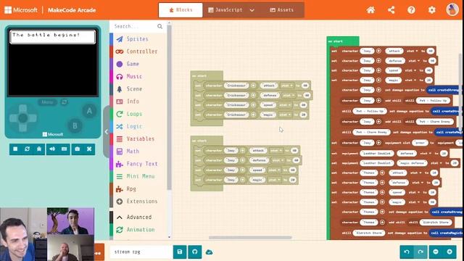Screen dimensions: 464x261
Task: Open the Math category
Action: [x=138, y=152]
